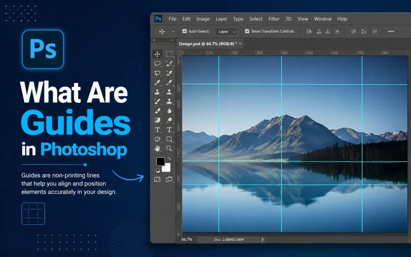Open the Window menu
The width and height of the screenshot is (411, 257).
pyautogui.click(x=323, y=19)
